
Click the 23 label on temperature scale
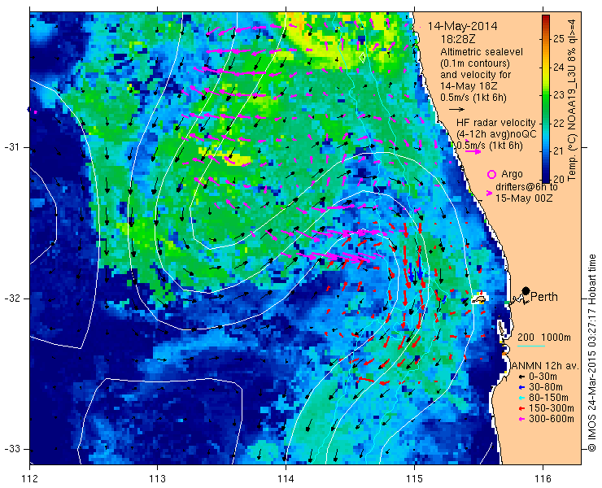click(x=559, y=95)
